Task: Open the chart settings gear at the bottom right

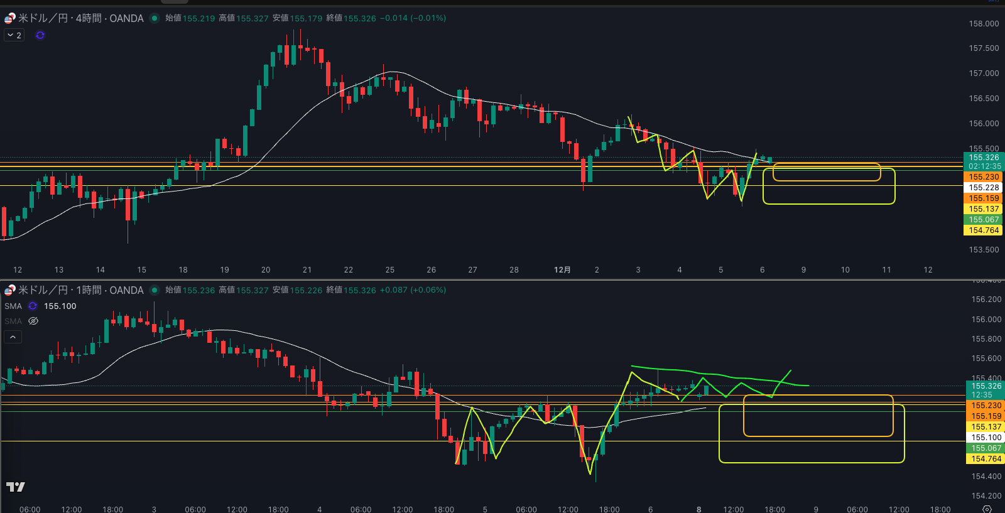Action: [987, 509]
